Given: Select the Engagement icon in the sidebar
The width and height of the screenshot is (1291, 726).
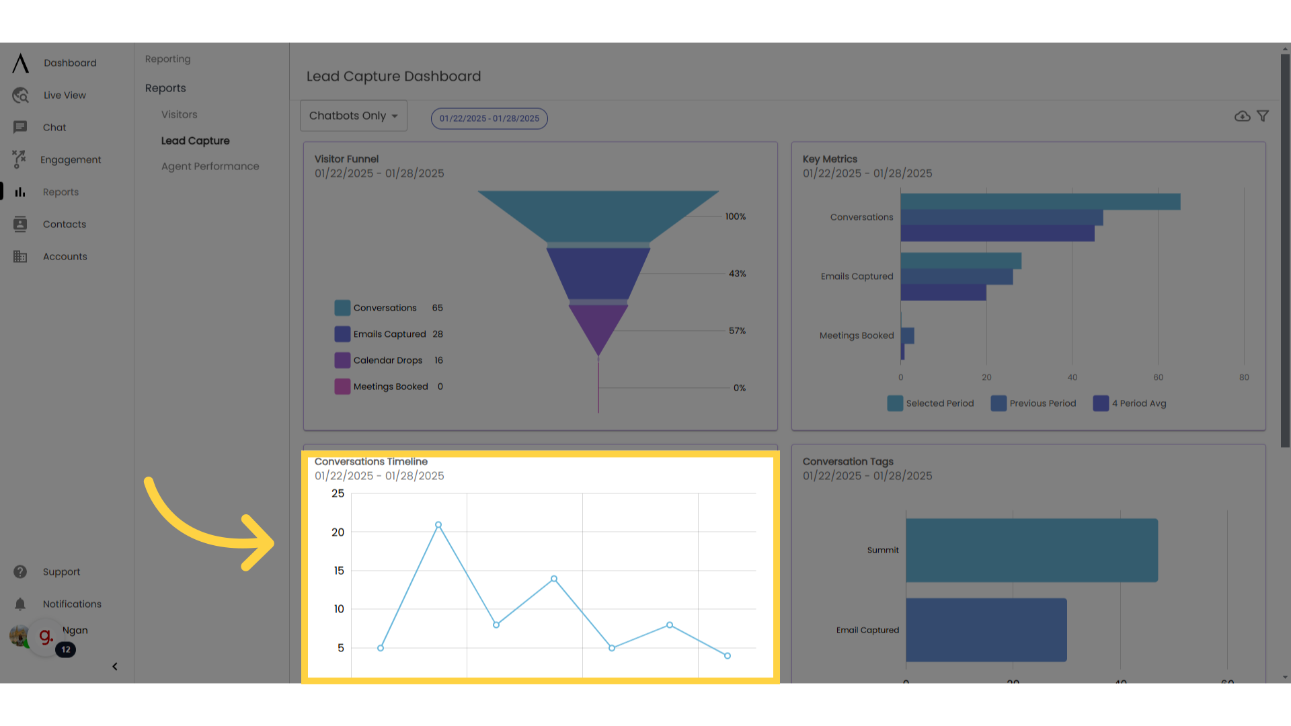Looking at the screenshot, I should (19, 159).
